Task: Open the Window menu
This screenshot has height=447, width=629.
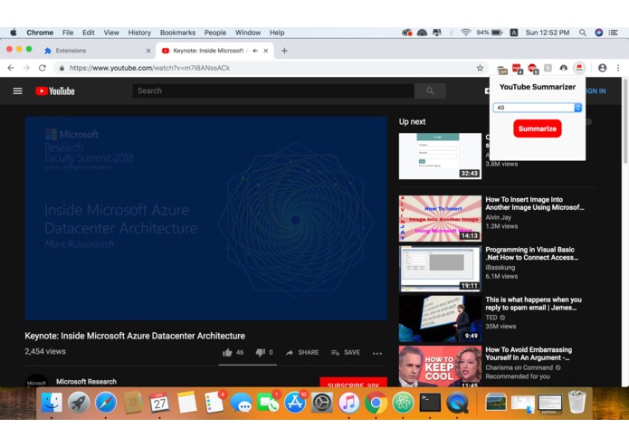Action: [x=248, y=33]
